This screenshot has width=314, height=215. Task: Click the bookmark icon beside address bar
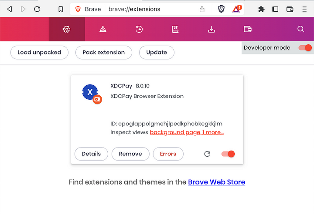61,9
